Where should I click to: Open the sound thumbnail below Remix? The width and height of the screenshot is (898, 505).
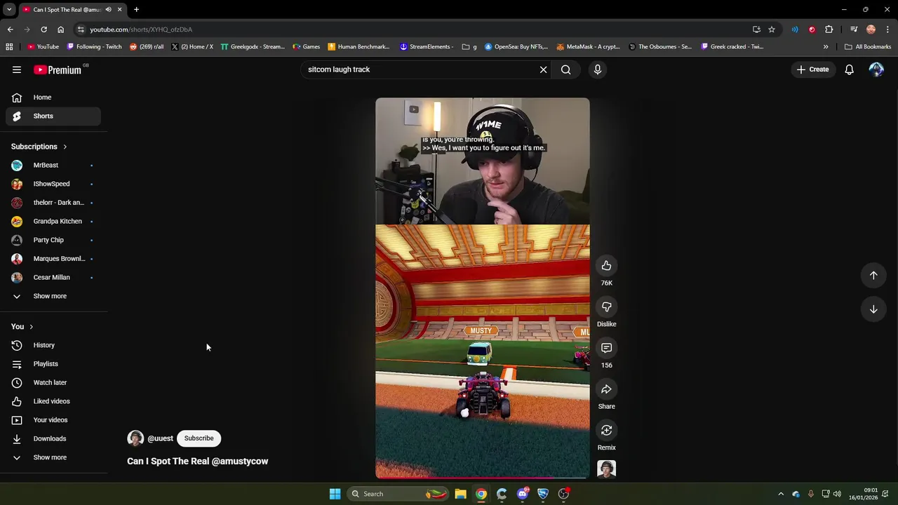click(606, 469)
